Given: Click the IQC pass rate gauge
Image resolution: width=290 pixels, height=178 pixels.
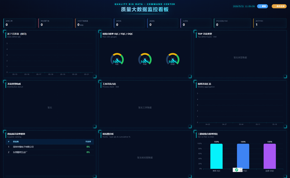Looking at the screenshot, I should point(117,59).
